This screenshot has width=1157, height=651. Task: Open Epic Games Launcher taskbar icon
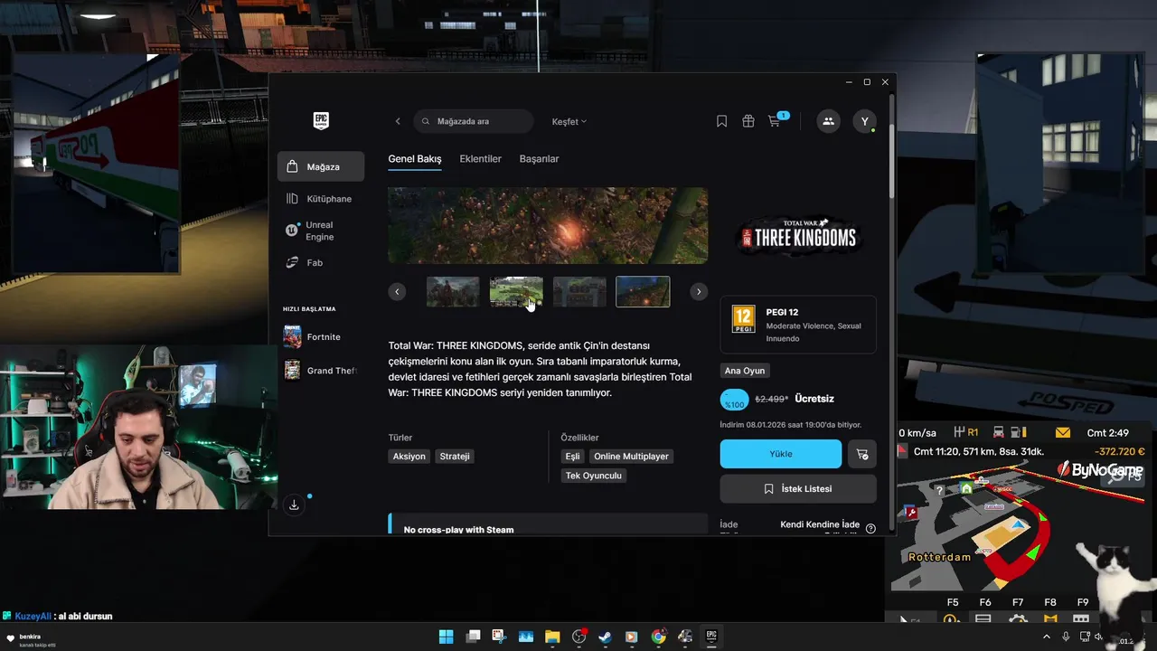point(711,637)
